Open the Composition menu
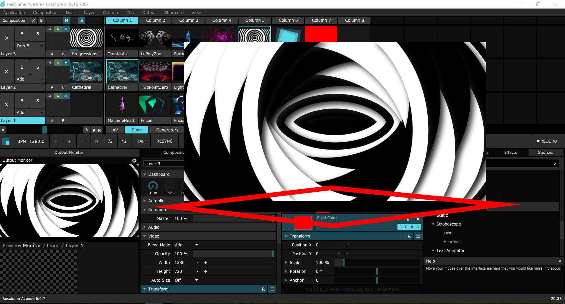Viewport: 565px width, 304px height. (45, 13)
